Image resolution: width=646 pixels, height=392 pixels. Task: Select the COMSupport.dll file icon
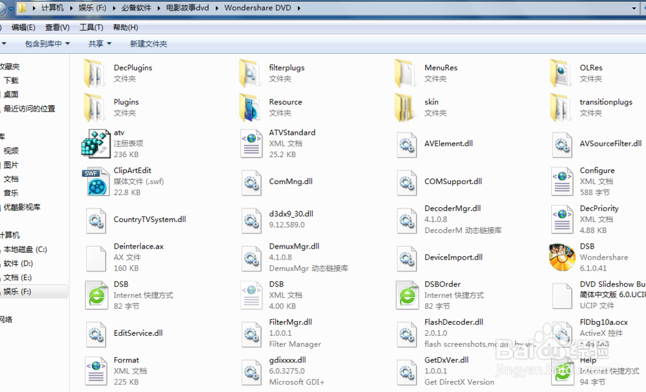coord(406,182)
